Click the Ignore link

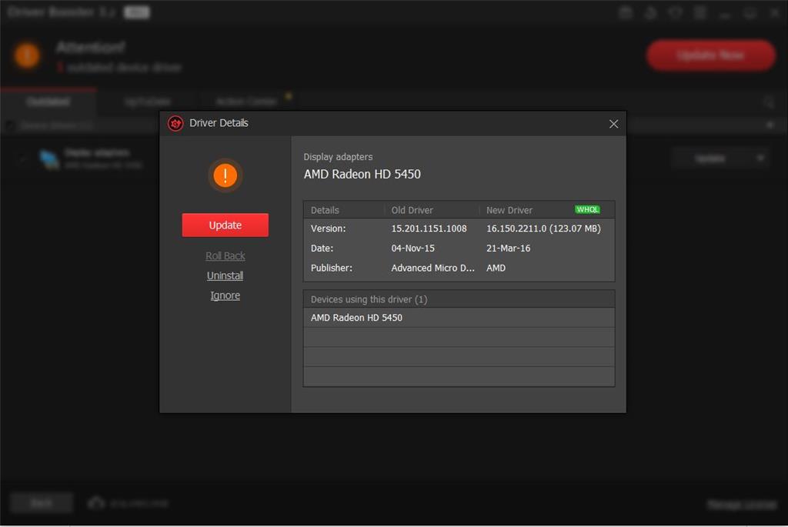[x=225, y=295]
